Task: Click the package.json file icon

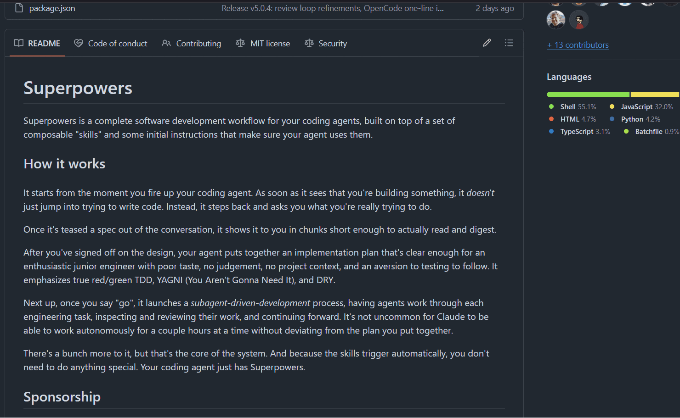Action: tap(19, 8)
